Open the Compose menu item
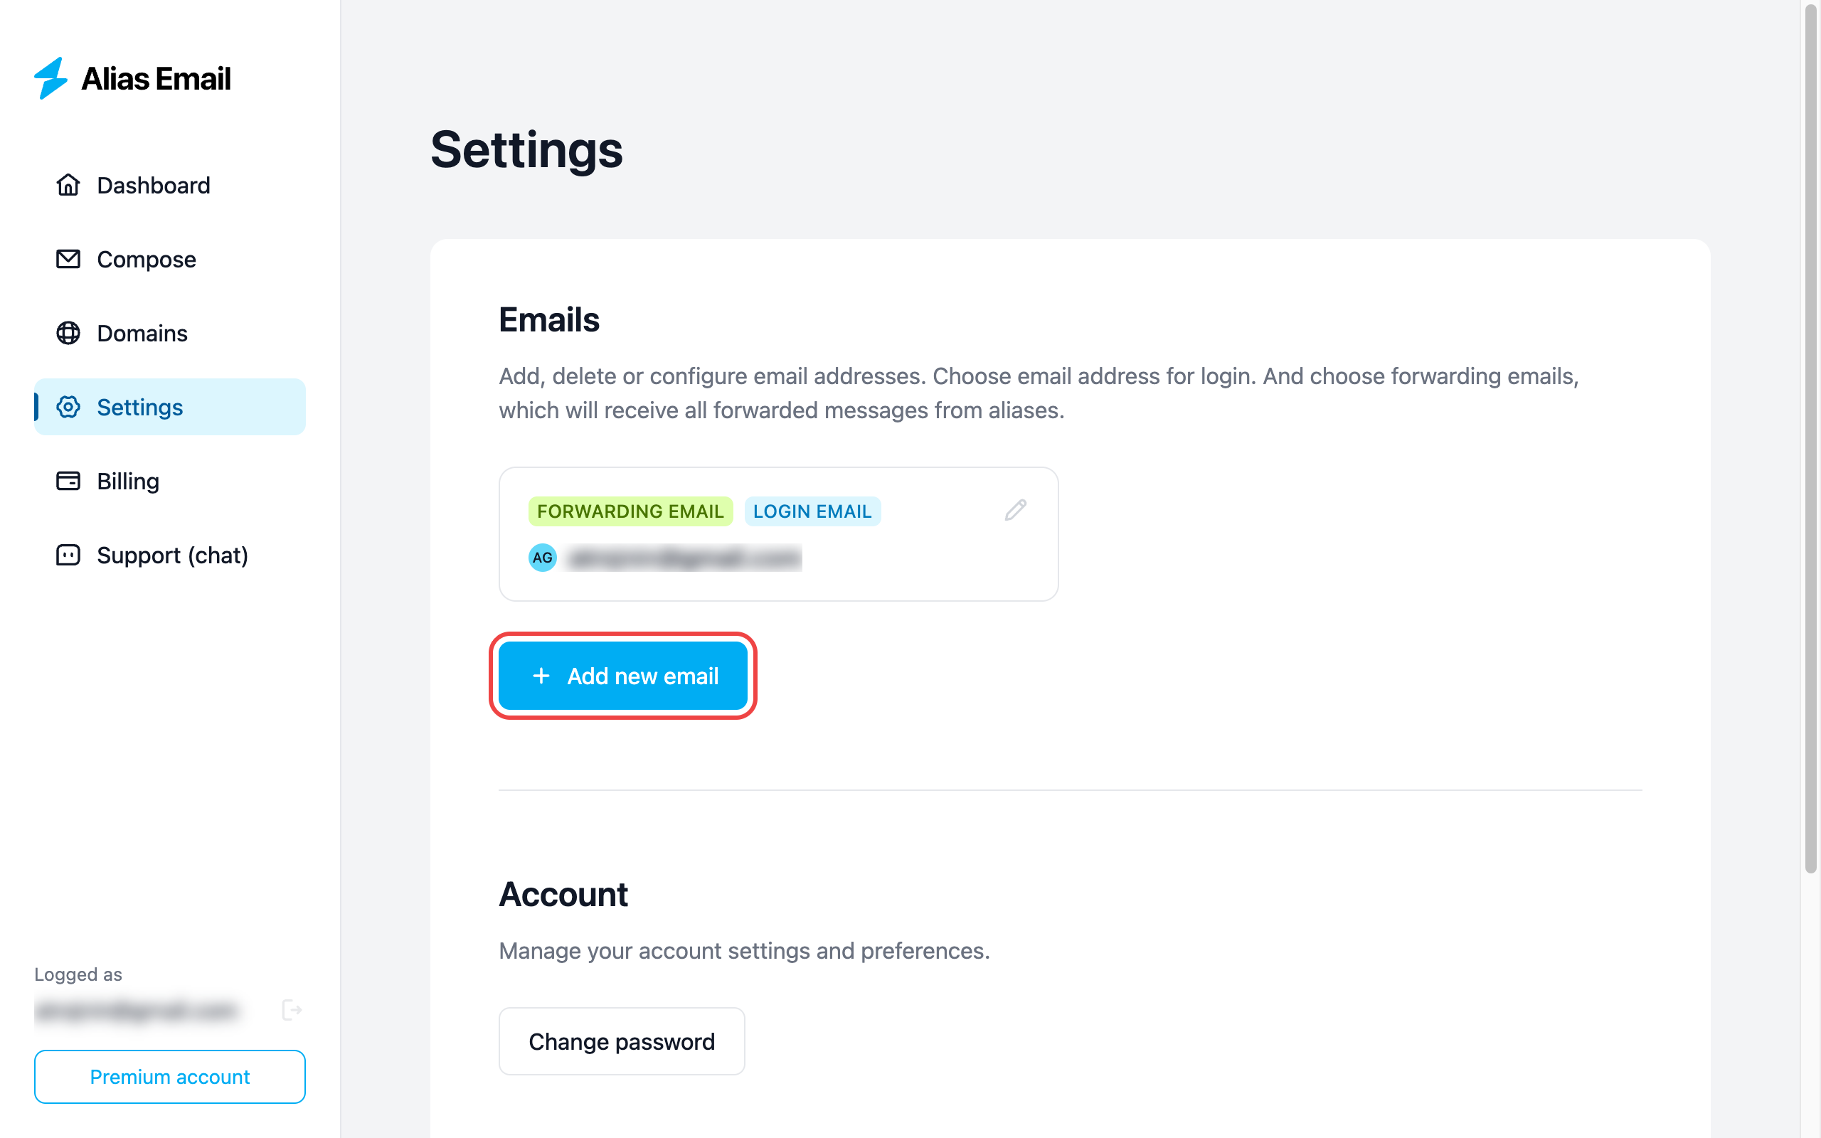This screenshot has height=1138, width=1821. [146, 260]
